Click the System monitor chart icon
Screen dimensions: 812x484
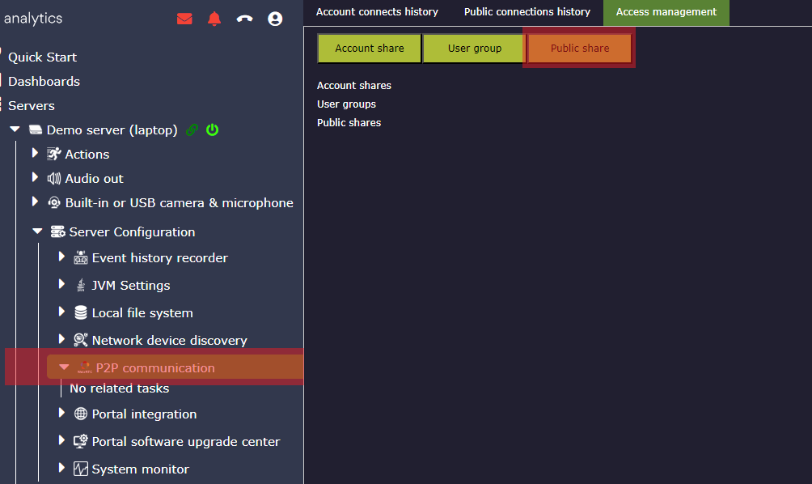pos(80,469)
